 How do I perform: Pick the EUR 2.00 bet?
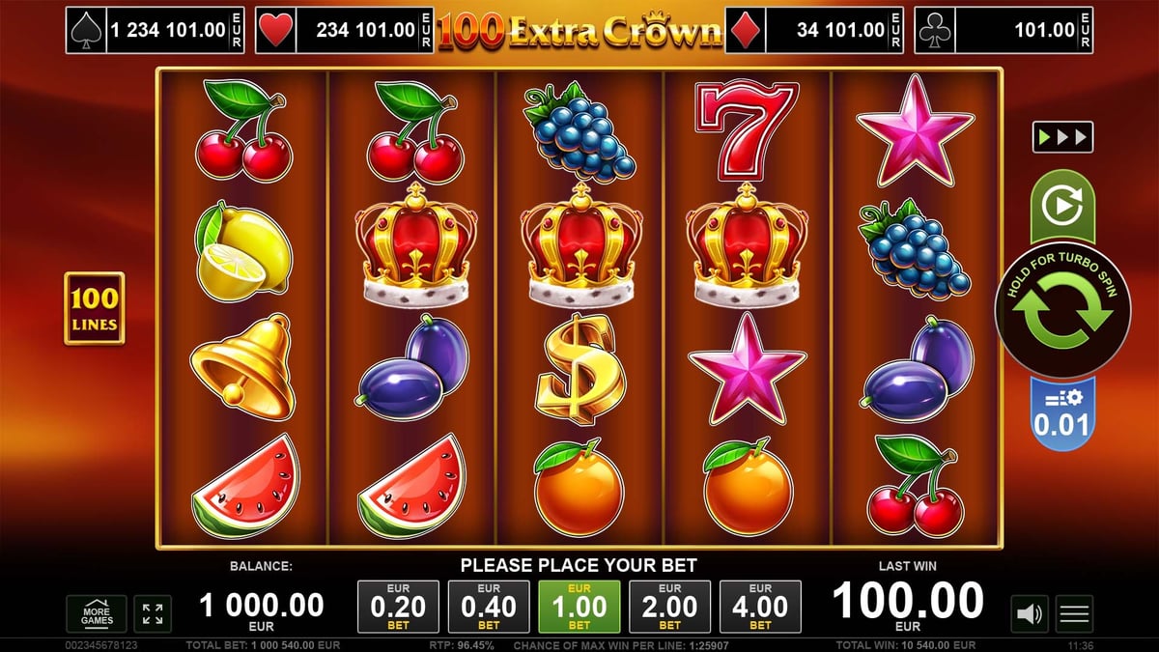pyautogui.click(x=669, y=607)
